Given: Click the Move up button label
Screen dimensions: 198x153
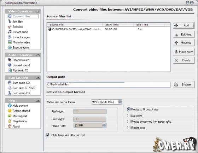Looking at the screenshot, I should 186,43.
